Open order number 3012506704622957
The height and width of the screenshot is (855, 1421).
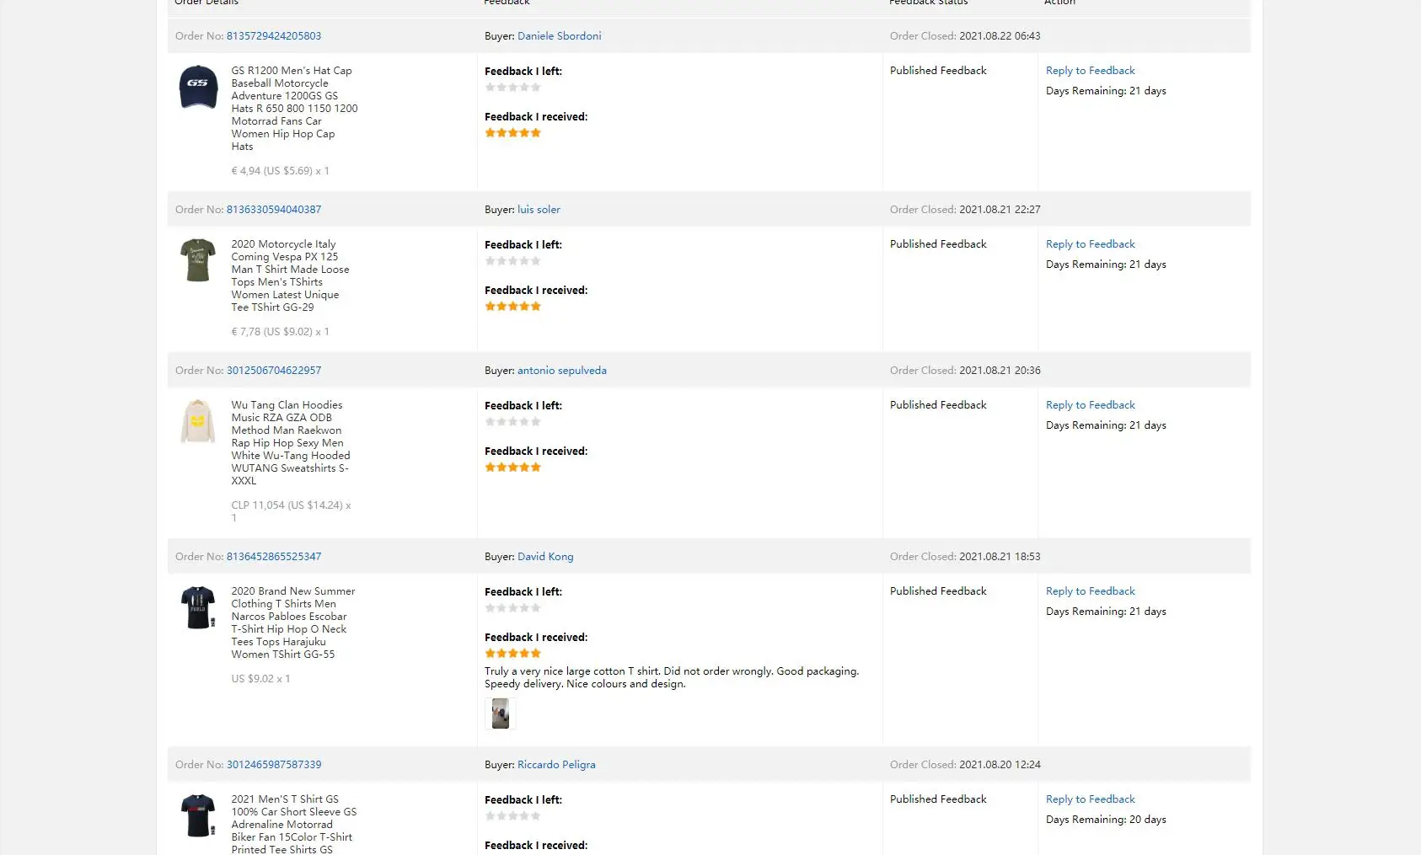tap(274, 371)
